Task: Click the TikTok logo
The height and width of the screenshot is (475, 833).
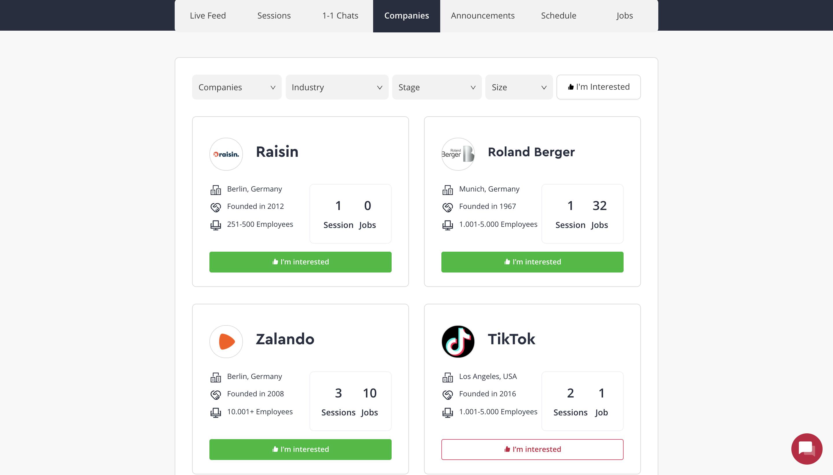Action: click(x=458, y=342)
